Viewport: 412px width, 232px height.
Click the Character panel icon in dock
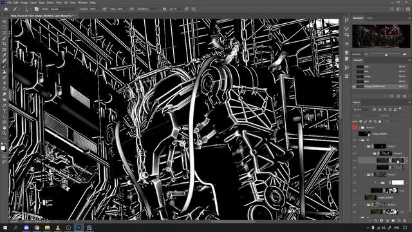(x=347, y=44)
